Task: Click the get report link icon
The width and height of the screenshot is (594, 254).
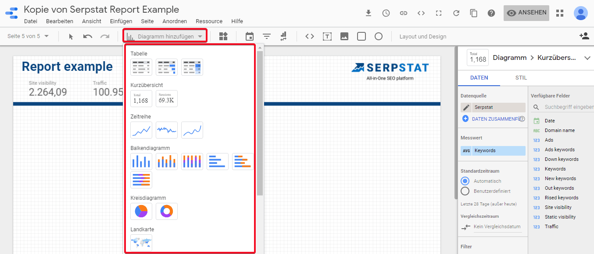Action: pyautogui.click(x=404, y=13)
